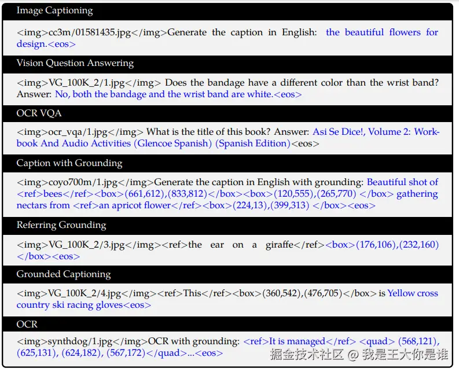Image resolution: width=459 pixels, height=372 pixels.
Task: Click the '<ref>an apricot flower</ref>' text
Action: click(137, 205)
